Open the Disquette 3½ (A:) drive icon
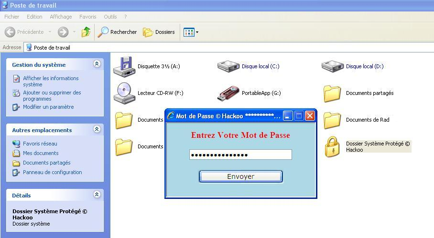This screenshot has width=434, height=238. coord(124,66)
